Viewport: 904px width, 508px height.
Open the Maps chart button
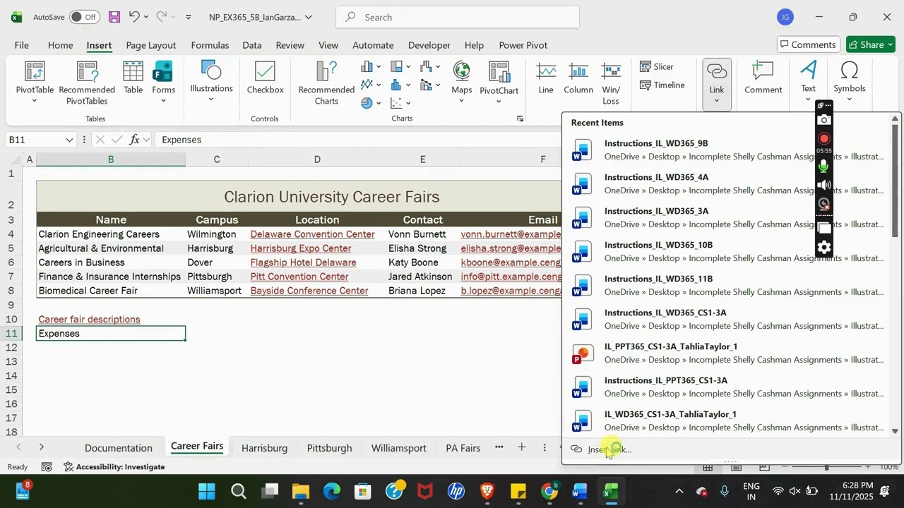[x=462, y=82]
